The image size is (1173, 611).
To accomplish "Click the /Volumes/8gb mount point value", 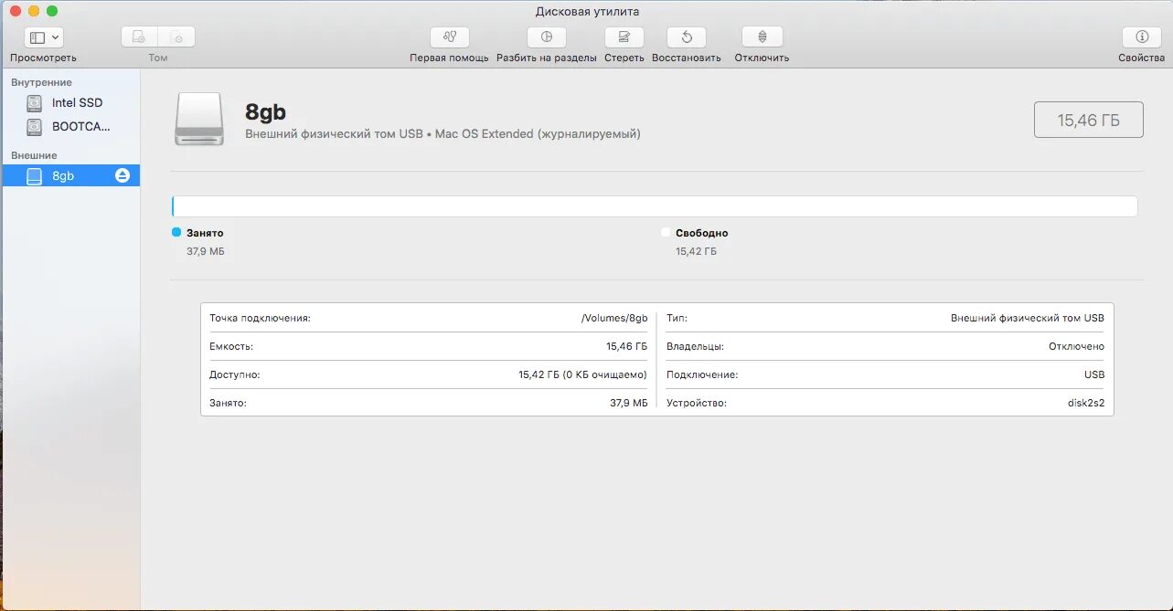I will coord(614,318).
